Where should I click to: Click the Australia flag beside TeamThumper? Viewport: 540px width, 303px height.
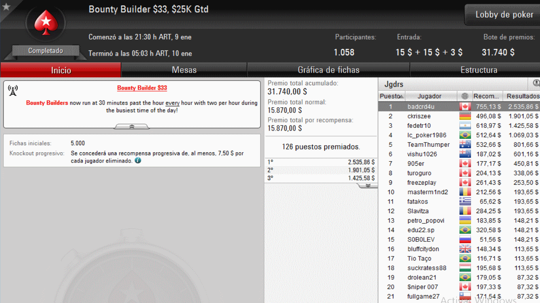pyautogui.click(x=465, y=144)
